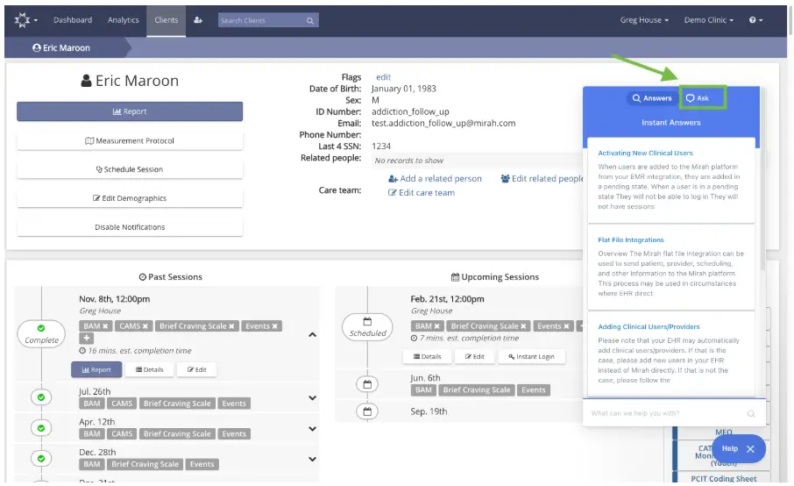Viewport: 794px width, 486px height.
Task: Open Measurement Protocol
Action: pyautogui.click(x=130, y=141)
